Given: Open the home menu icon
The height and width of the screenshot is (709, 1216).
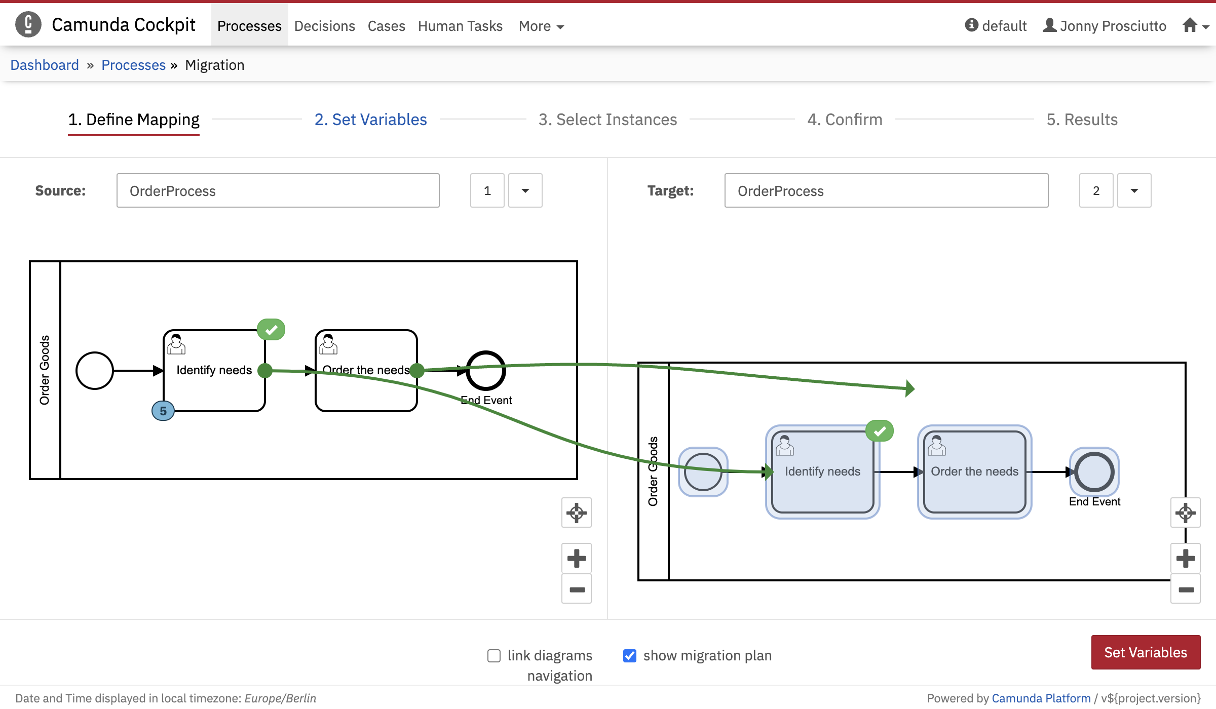Looking at the screenshot, I should [1195, 25].
